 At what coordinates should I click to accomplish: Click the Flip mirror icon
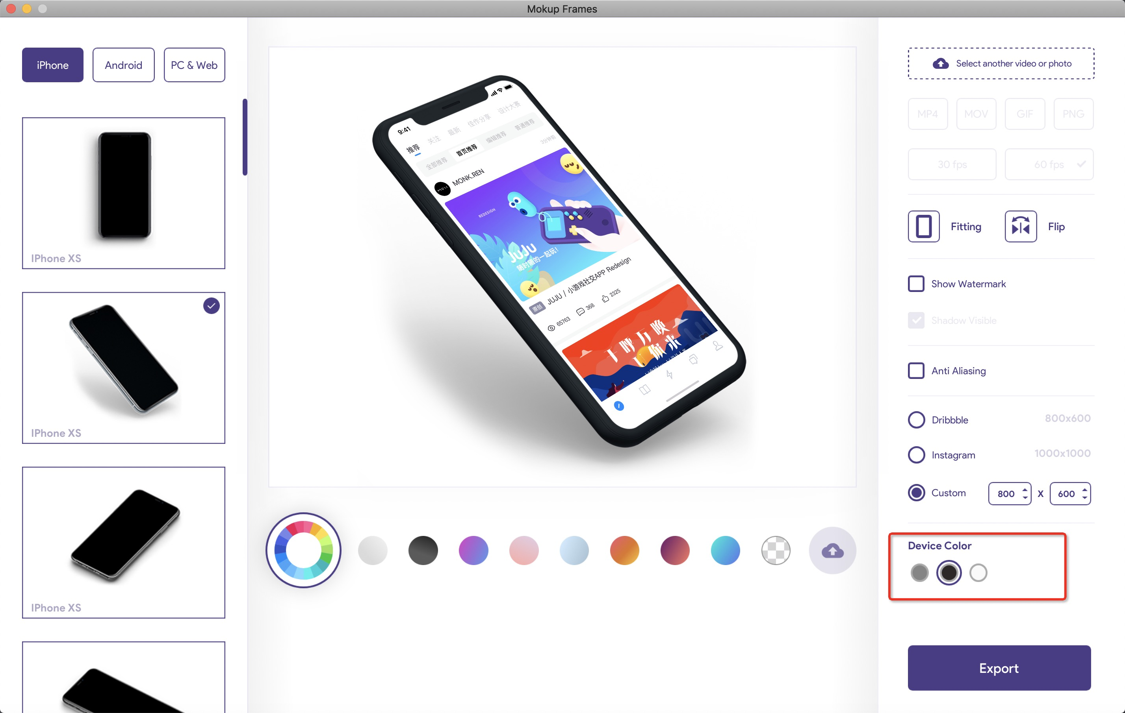(1021, 227)
